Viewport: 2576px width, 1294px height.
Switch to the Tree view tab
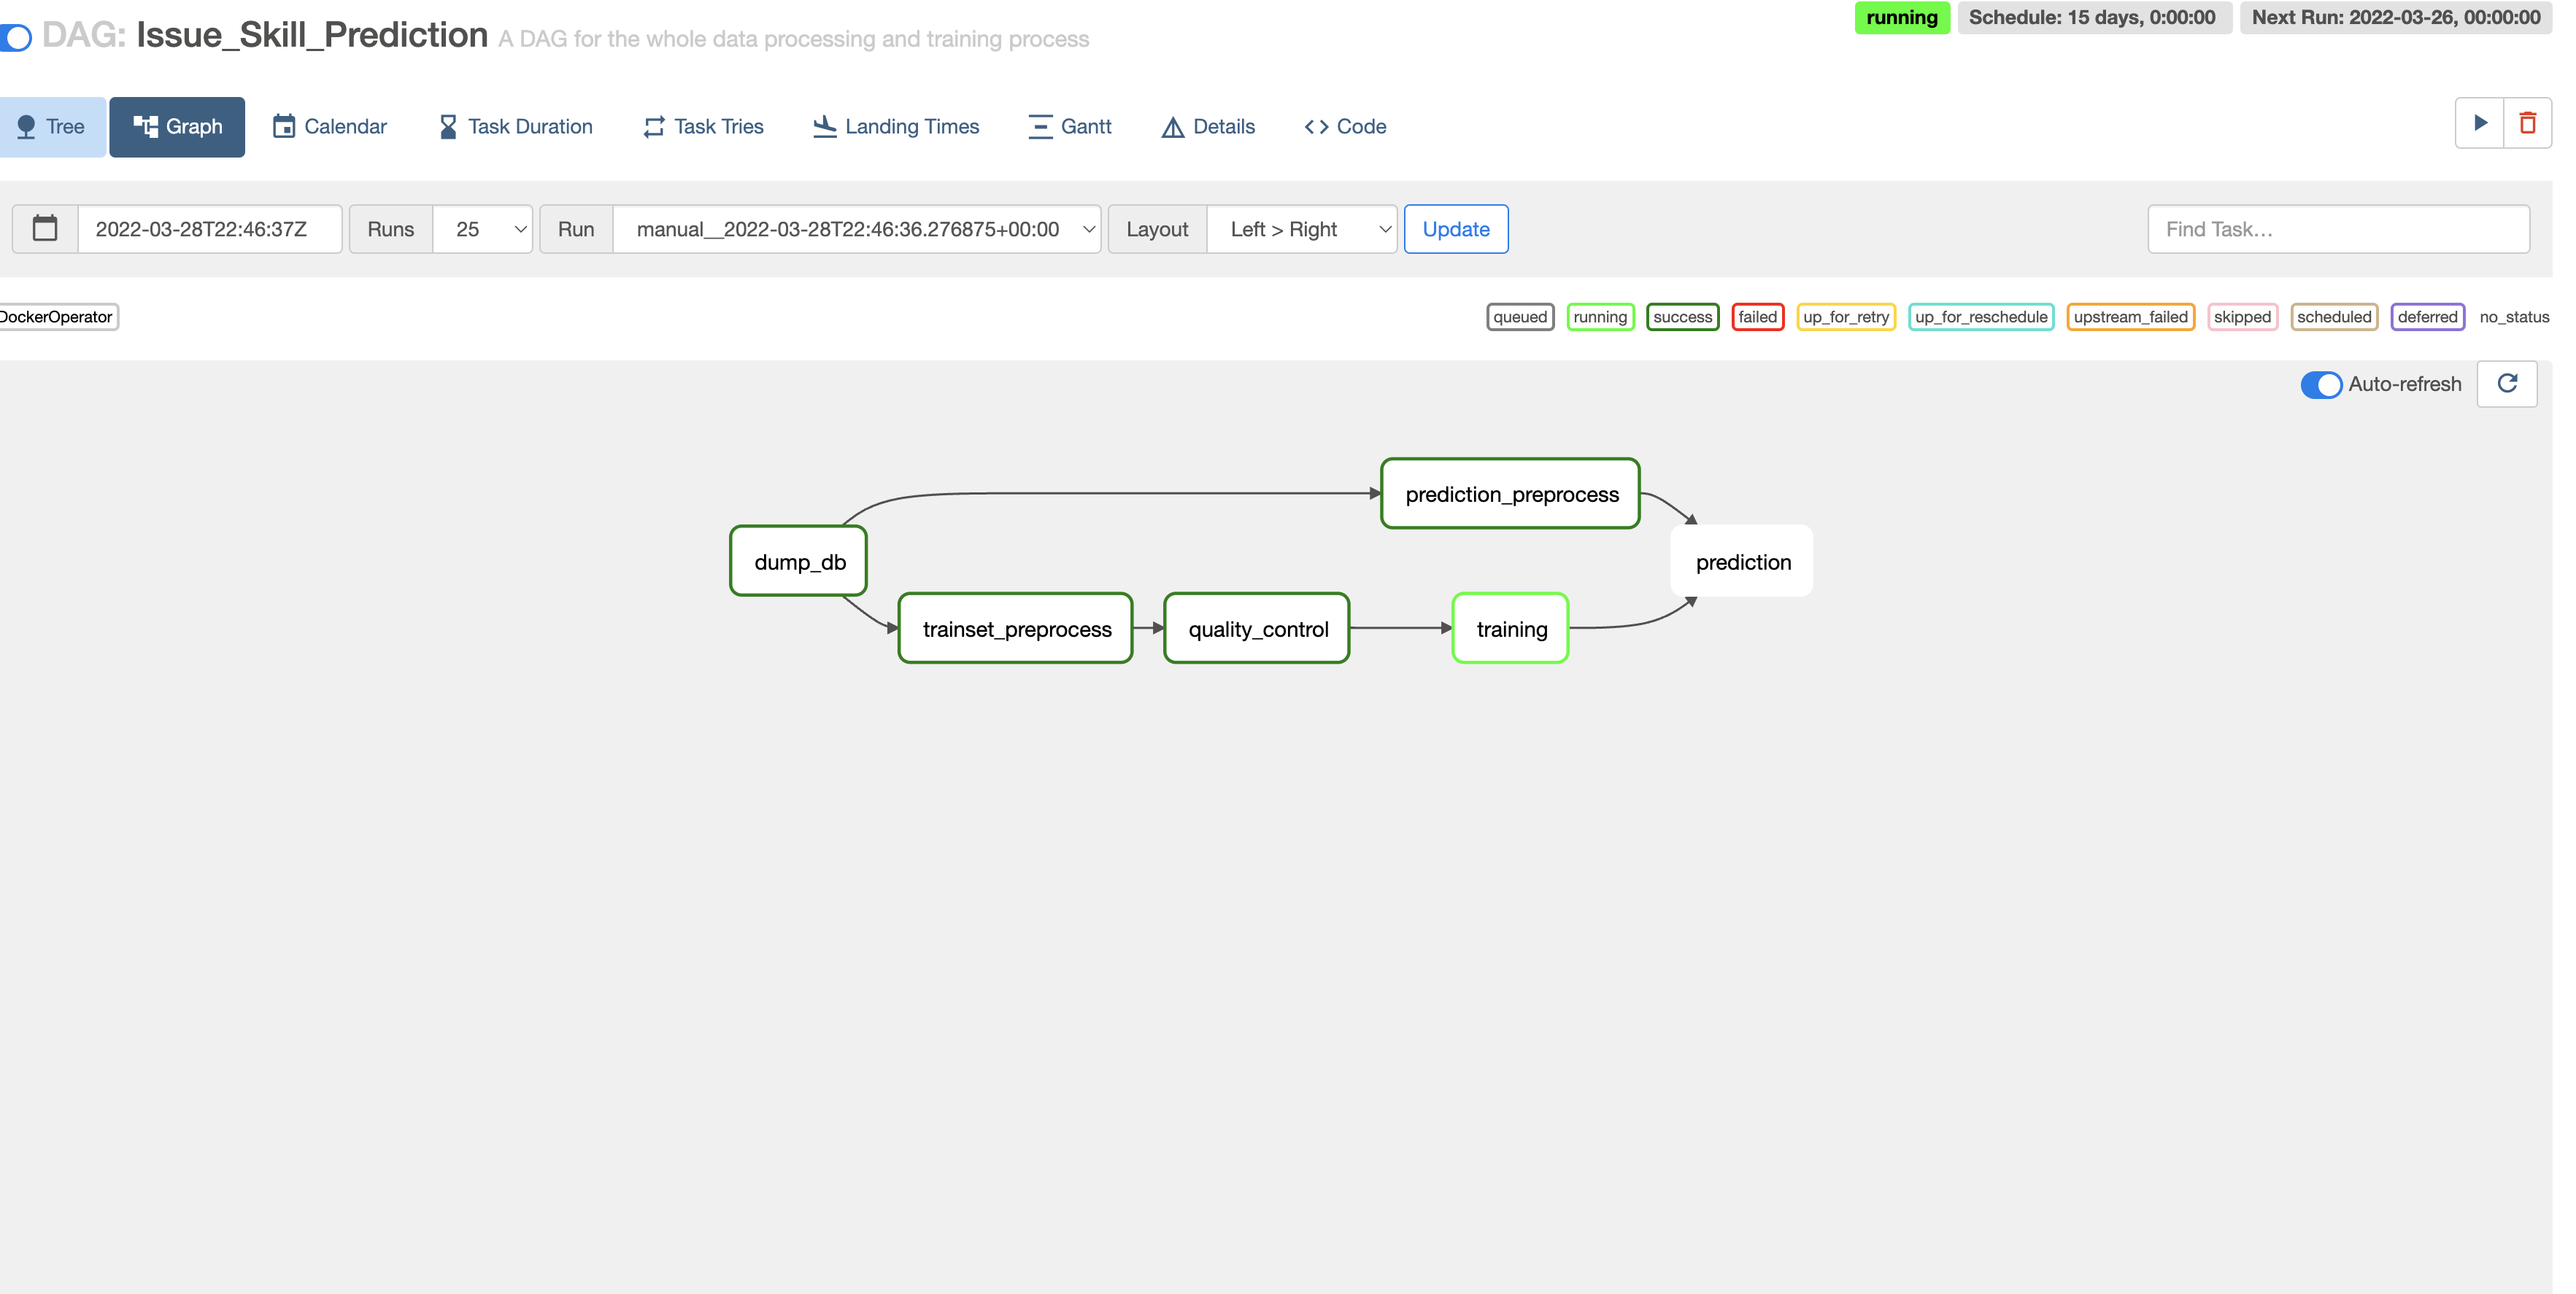[x=52, y=127]
